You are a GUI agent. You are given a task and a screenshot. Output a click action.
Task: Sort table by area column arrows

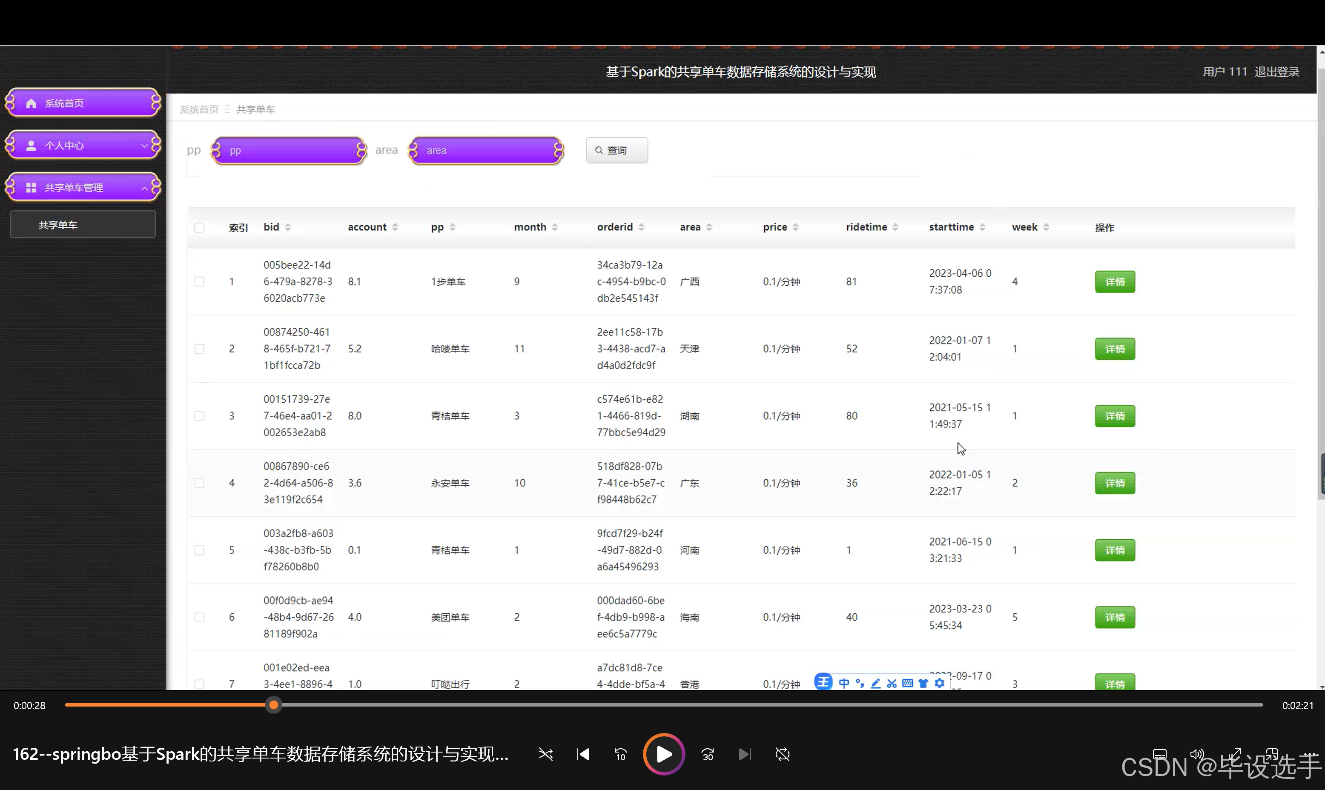pyautogui.click(x=709, y=227)
